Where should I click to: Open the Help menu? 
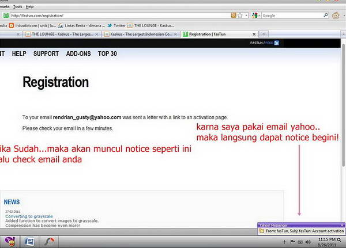(x=29, y=6)
